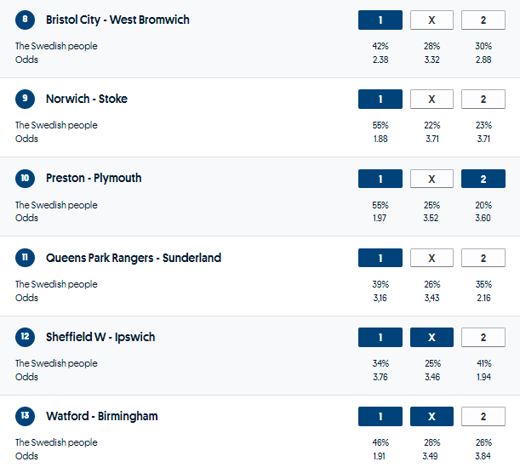Select draw X for Norwich - Stoke
520x473 pixels.
click(x=431, y=99)
